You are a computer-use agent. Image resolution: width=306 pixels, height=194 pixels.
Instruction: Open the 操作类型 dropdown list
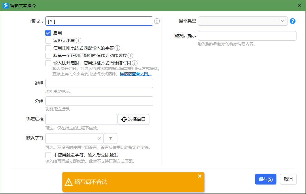coord(243,21)
